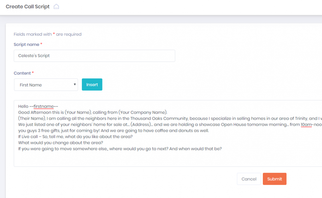Screen dimensions: 322x198
Task: Click the ~~firstname~~ placeholder in the script body
Action: 43,106
